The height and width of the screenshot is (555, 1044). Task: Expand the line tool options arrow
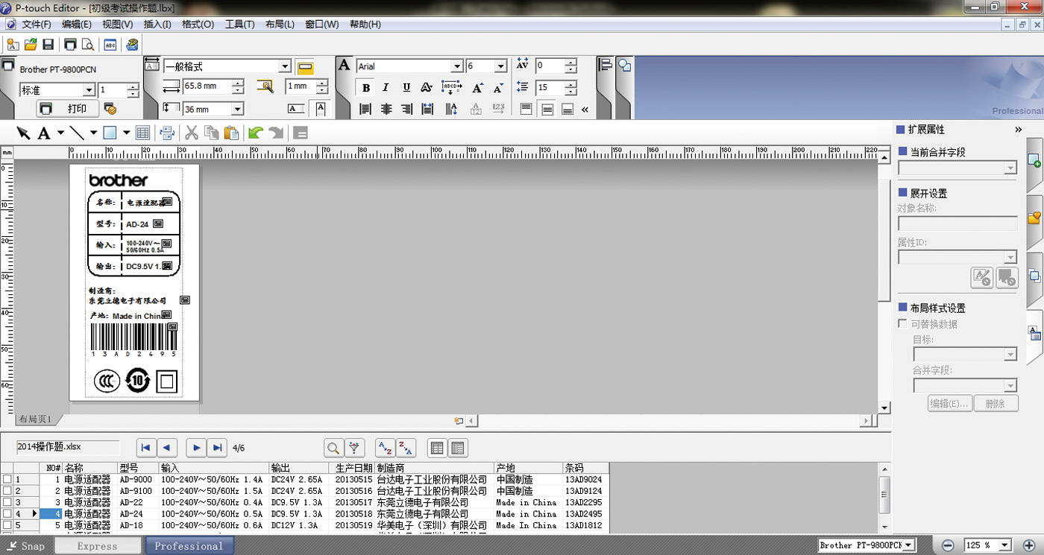pos(93,133)
